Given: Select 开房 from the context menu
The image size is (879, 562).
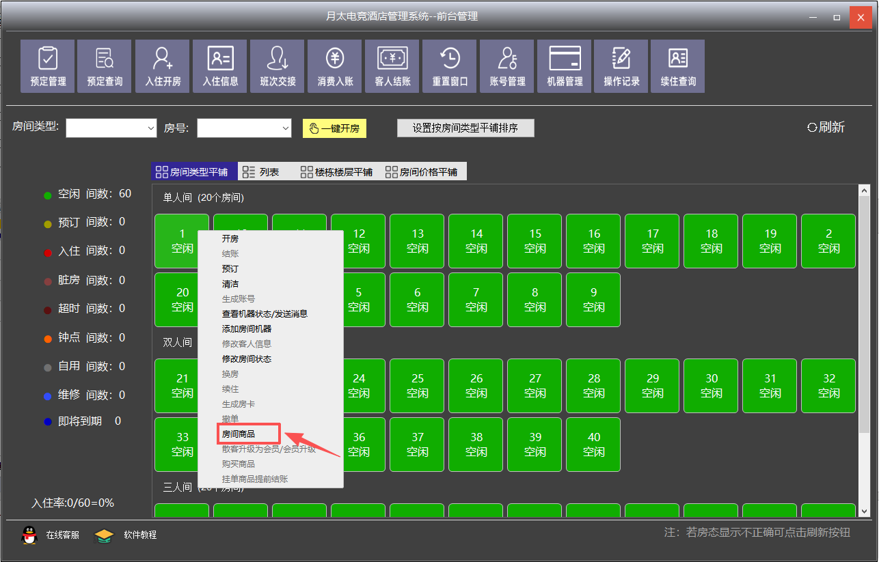Looking at the screenshot, I should tap(230, 239).
